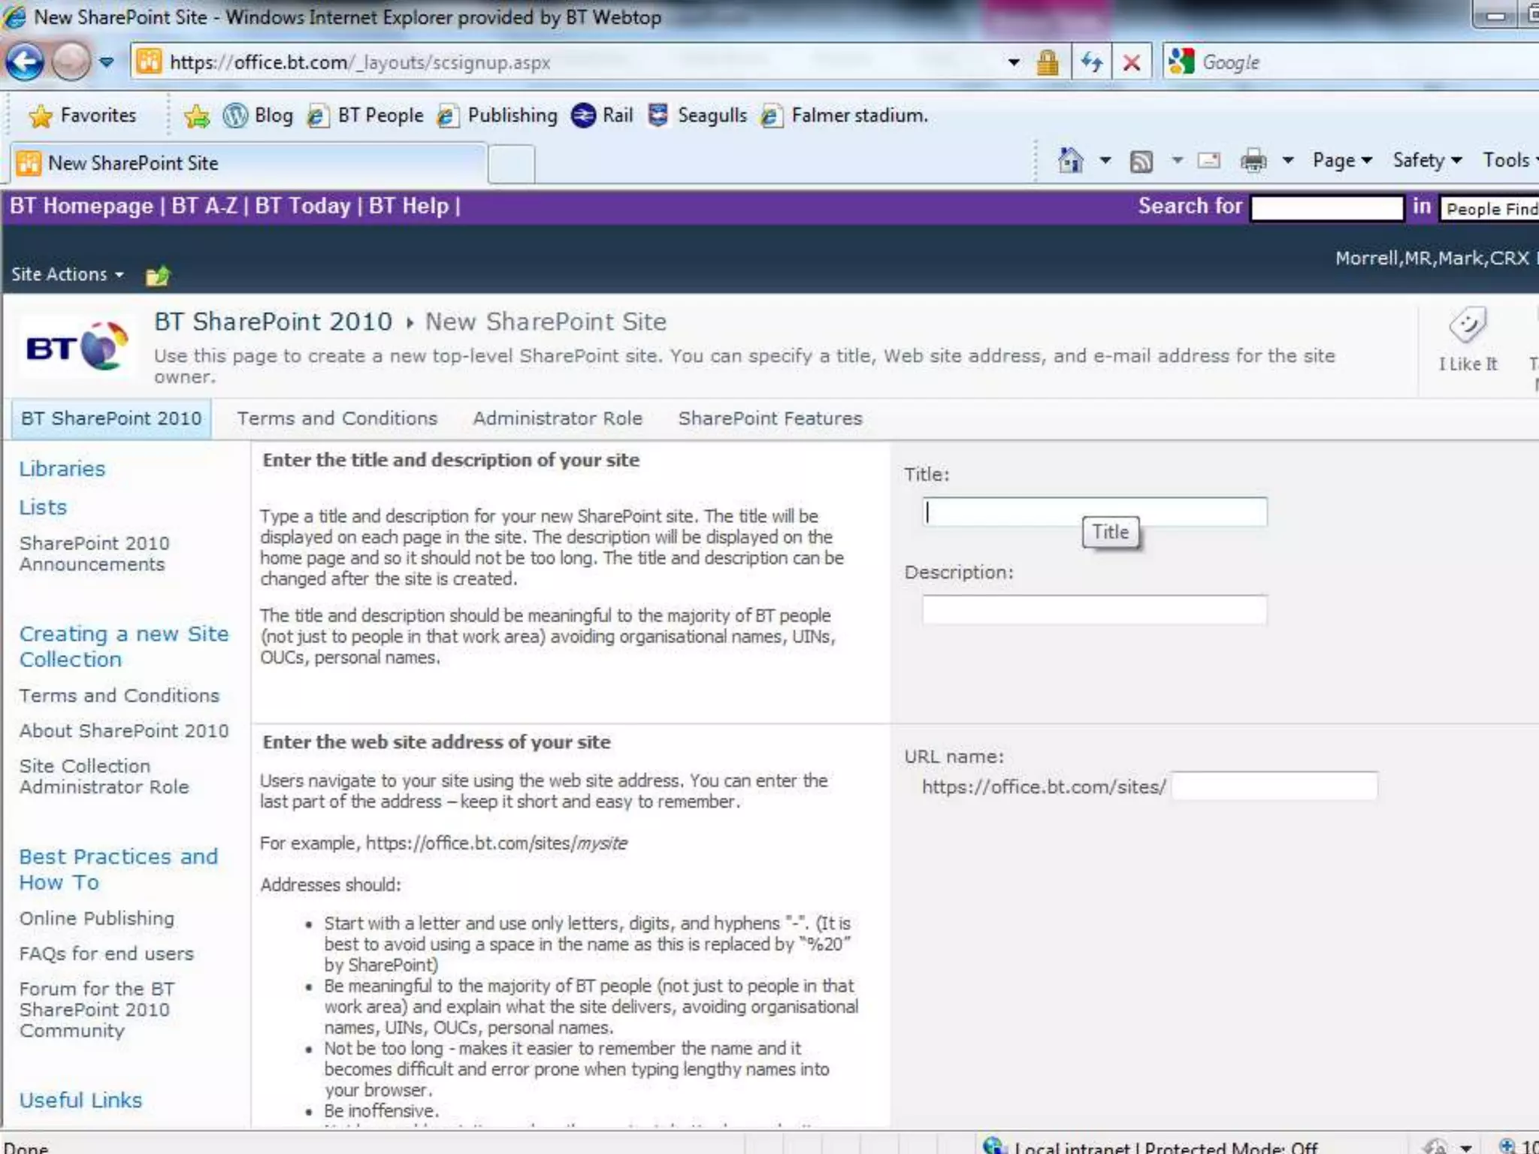This screenshot has width=1539, height=1154.
Task: Expand the Print options dropdown arrow
Action: 1288,160
